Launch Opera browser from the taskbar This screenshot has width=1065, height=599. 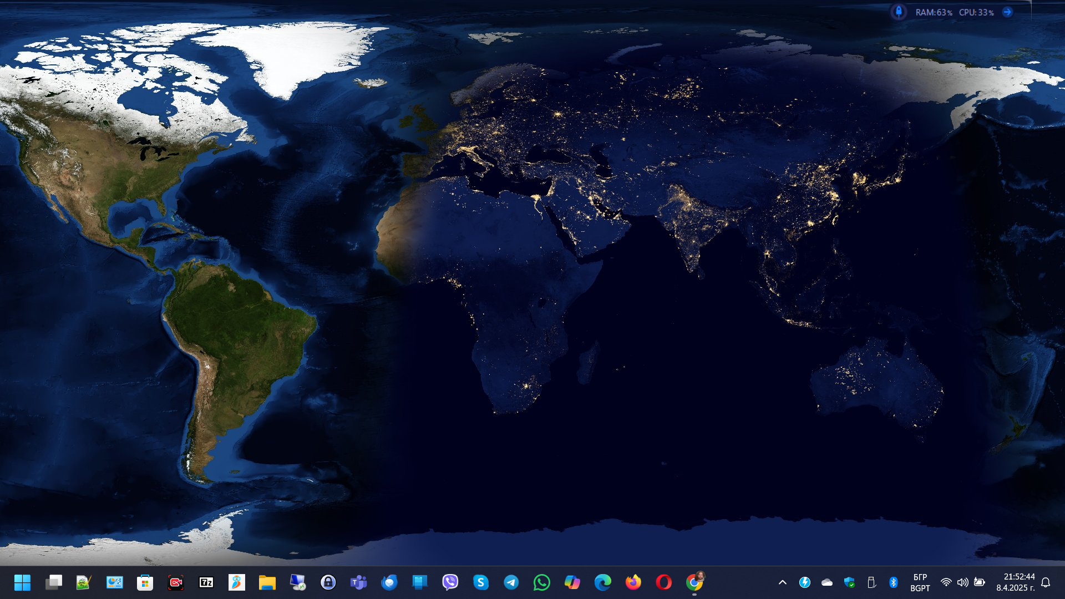(663, 582)
